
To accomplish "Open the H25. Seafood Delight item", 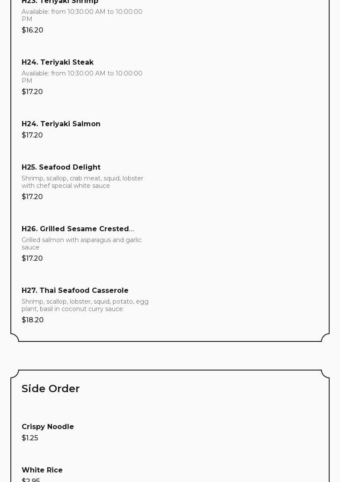I will [x=61, y=167].
